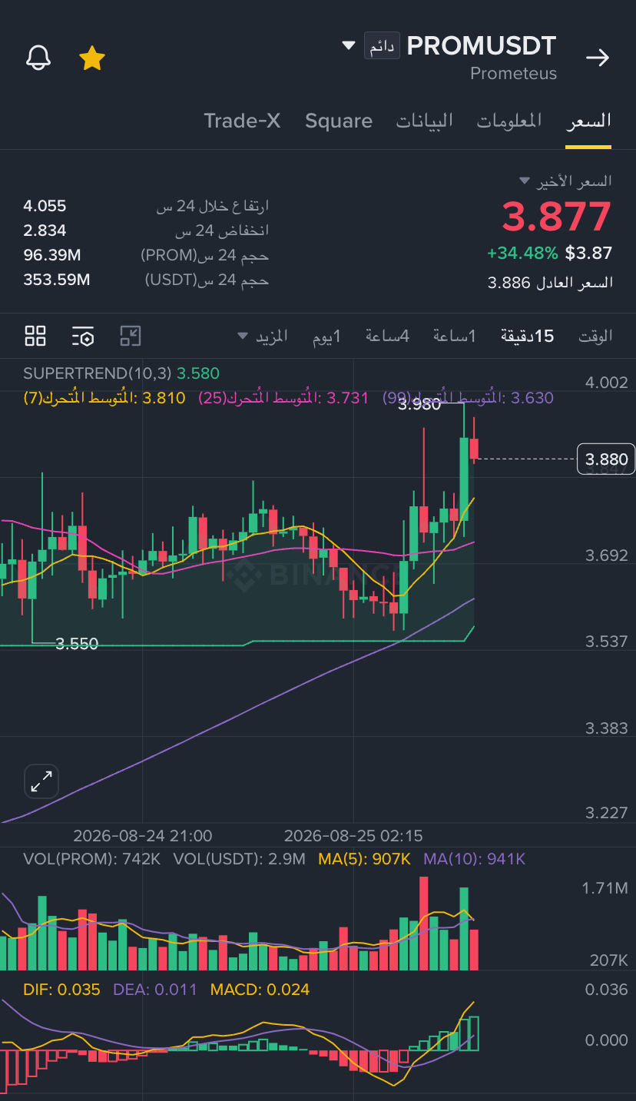Select the 1ساعة timeframe
Image resolution: width=636 pixels, height=1101 pixels.
[455, 336]
